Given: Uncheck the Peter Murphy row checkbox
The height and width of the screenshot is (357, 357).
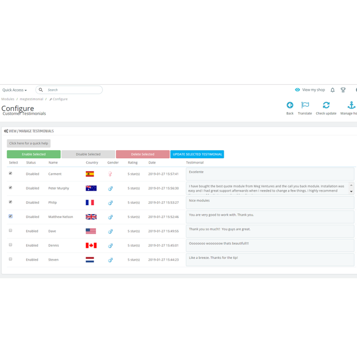Looking at the screenshot, I should [10, 187].
